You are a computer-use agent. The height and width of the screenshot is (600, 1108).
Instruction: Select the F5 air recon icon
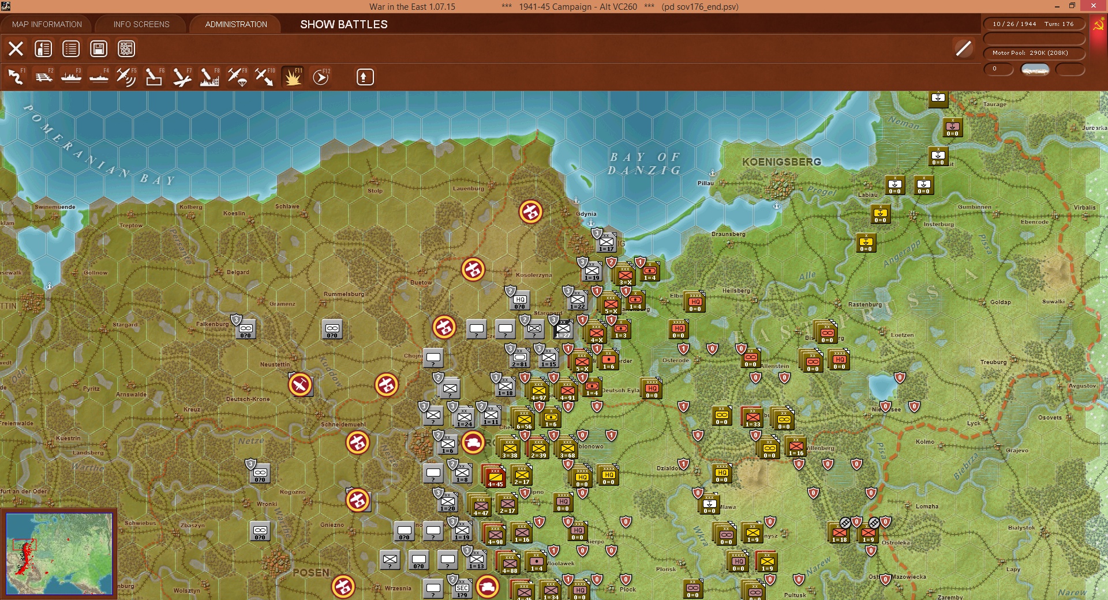(126, 77)
